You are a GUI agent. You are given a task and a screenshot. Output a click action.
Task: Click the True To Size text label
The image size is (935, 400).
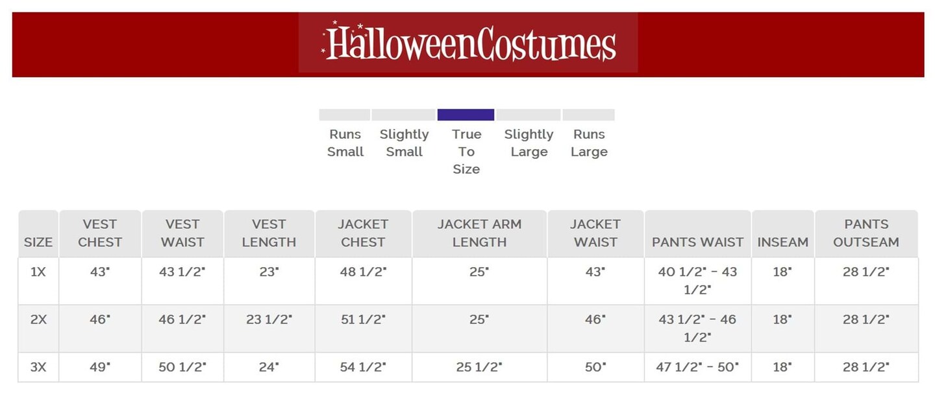click(466, 152)
